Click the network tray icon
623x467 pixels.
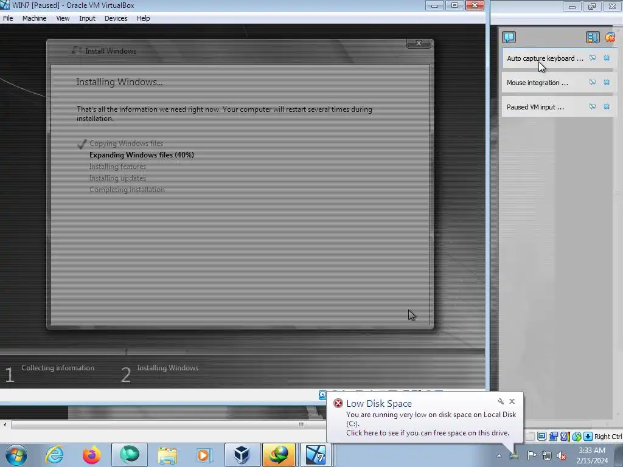click(x=547, y=455)
